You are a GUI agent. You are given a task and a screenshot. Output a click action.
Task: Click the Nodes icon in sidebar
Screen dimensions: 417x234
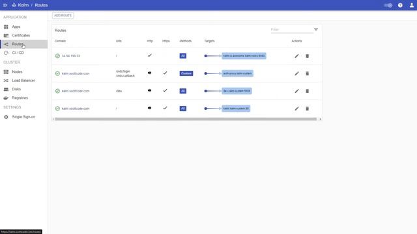coord(6,72)
